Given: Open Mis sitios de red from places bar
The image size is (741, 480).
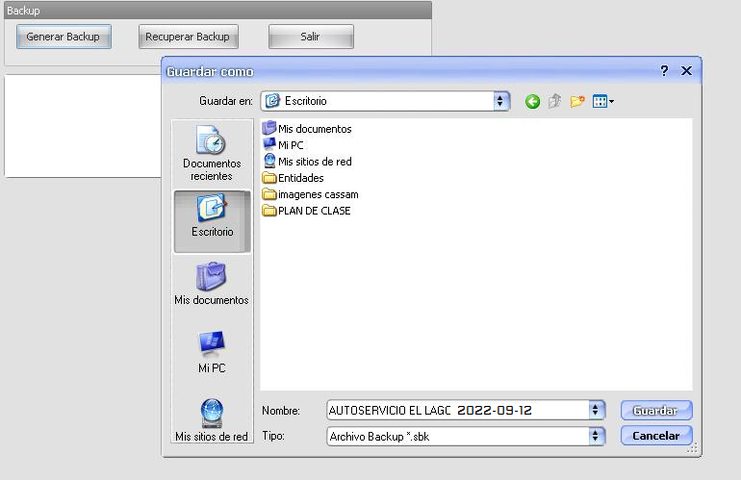Looking at the screenshot, I should tap(212, 420).
